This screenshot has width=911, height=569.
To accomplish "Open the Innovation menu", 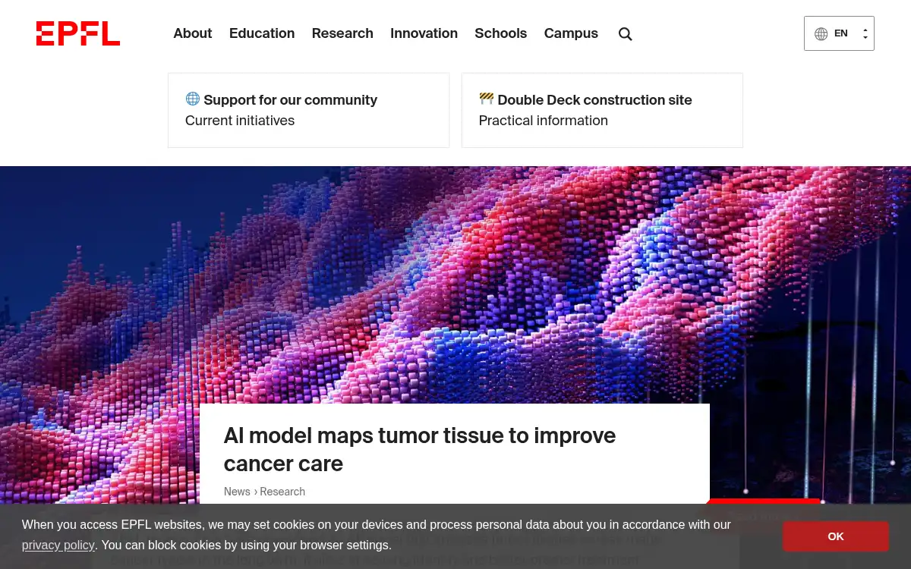I will tap(424, 33).
